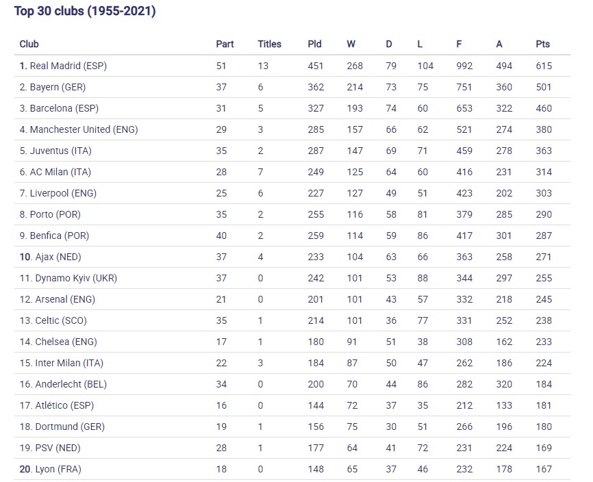This screenshot has width=593, height=482.
Task: Open Real Madrid (ESP) club entry
Action: tap(68, 66)
